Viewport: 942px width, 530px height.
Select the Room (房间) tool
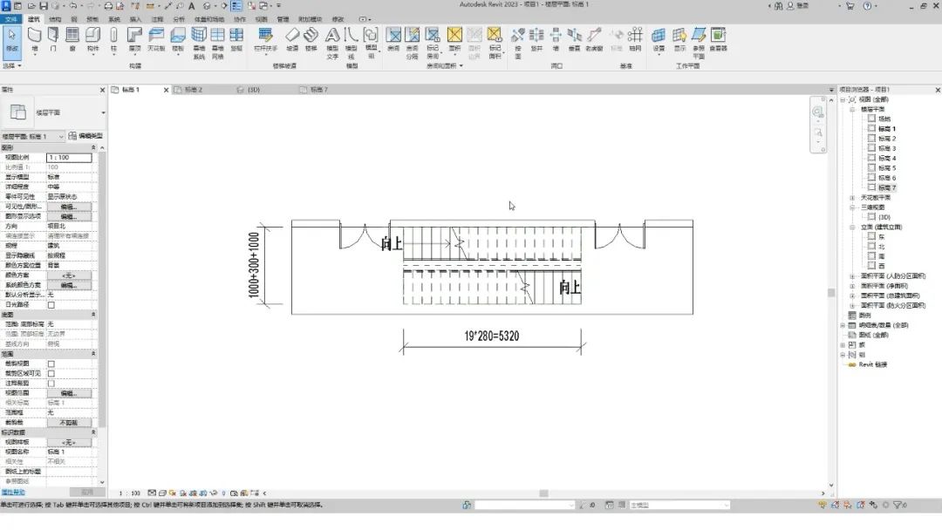(x=393, y=39)
